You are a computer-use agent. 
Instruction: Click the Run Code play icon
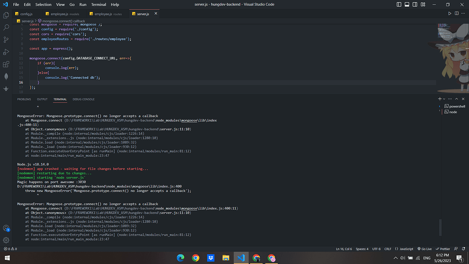[450, 14]
